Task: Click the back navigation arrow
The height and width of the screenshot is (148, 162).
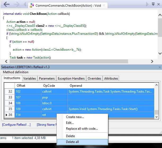Action: coord(7,5)
